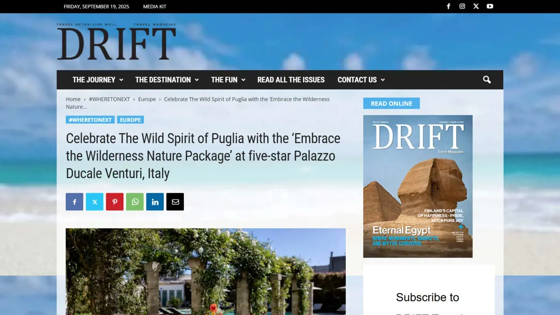This screenshot has height=315, width=560.
Task: Open the X profile in the top bar
Action: [476, 6]
